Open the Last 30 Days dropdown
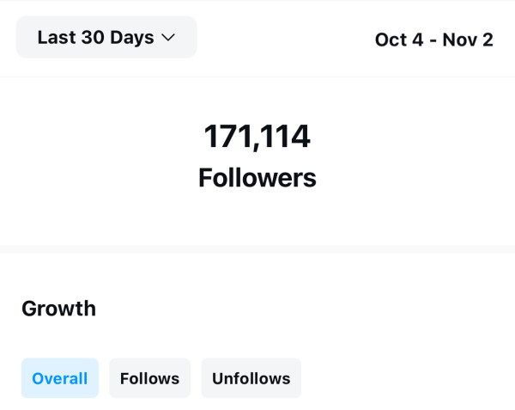 (x=106, y=37)
